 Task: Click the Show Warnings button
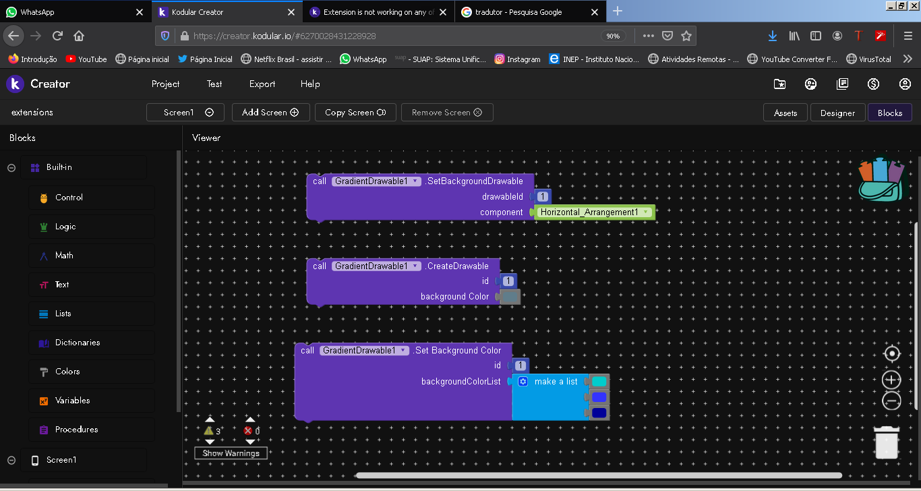[231, 453]
